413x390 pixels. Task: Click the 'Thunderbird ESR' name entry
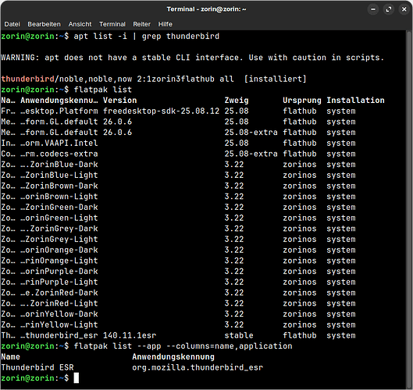37,367
